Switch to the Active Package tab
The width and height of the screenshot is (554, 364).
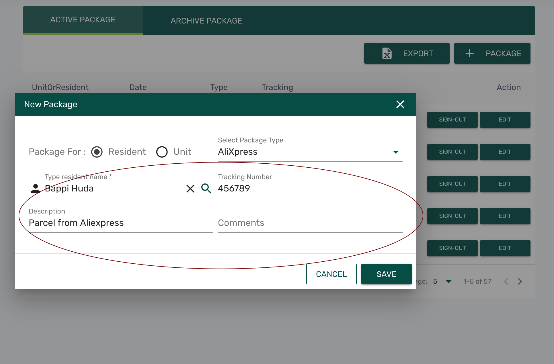pos(83,20)
